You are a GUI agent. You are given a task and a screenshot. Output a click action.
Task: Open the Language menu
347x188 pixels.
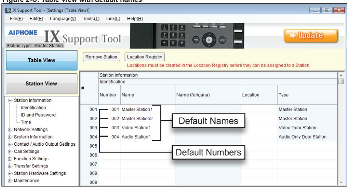[63, 19]
